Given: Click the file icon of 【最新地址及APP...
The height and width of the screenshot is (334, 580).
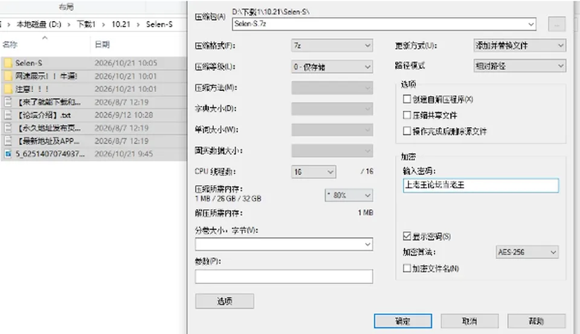Looking at the screenshot, I should tap(8, 141).
